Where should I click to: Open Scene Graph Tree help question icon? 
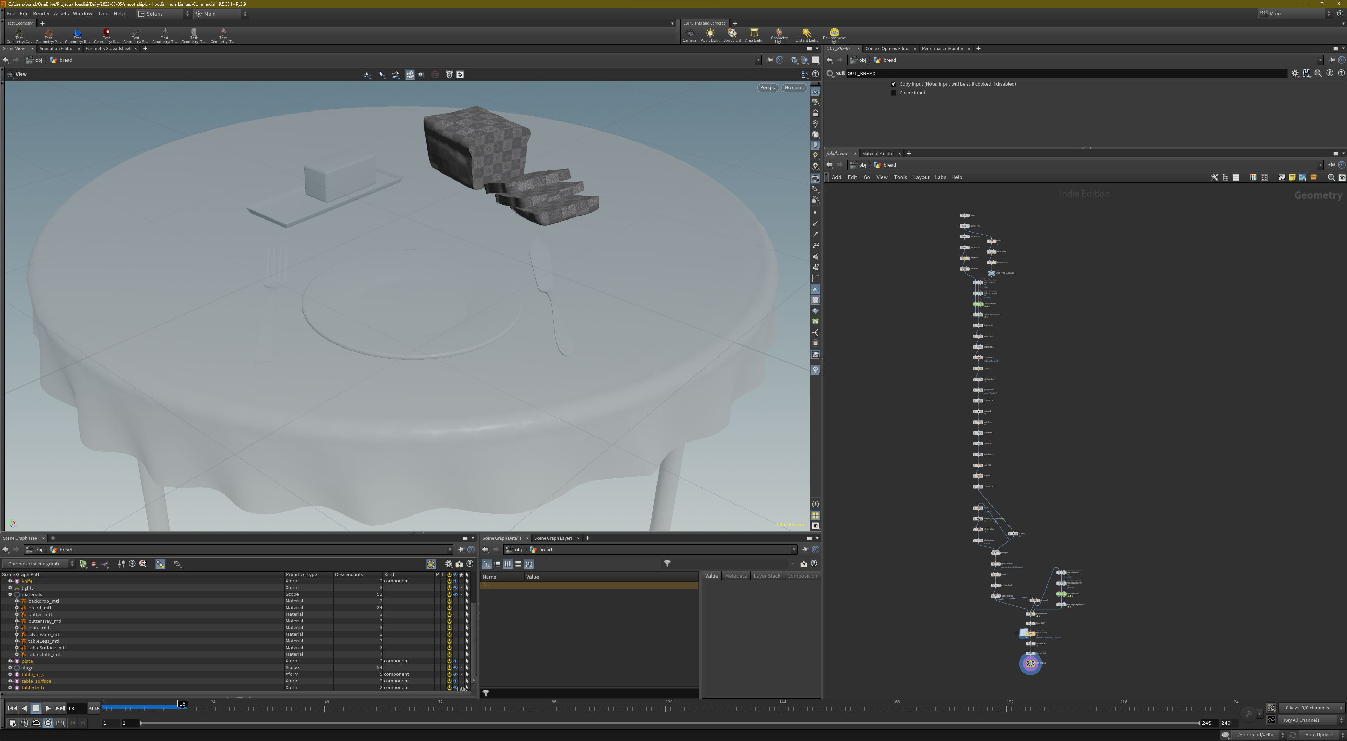pyautogui.click(x=469, y=564)
